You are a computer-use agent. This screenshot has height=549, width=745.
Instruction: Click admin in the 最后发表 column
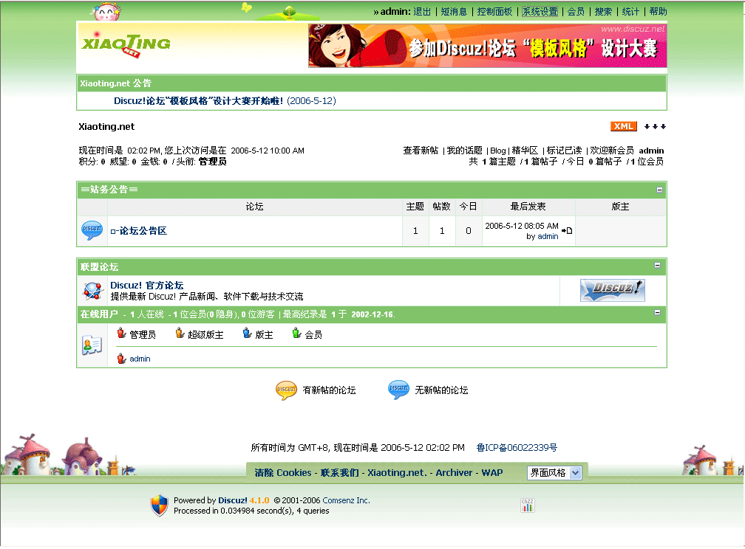coord(548,236)
